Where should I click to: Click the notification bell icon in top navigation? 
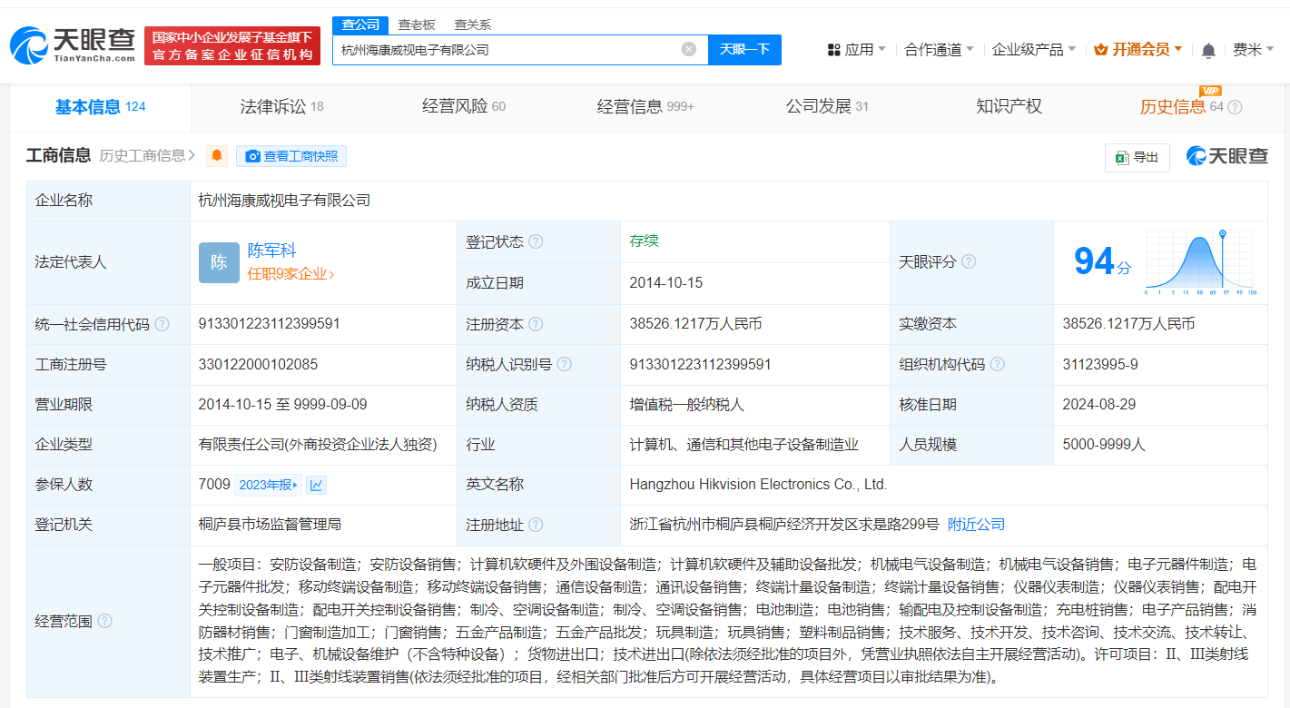click(x=1207, y=49)
